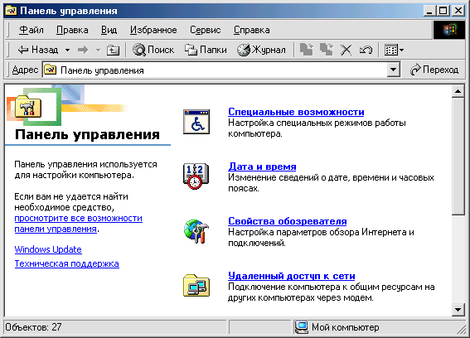Click the Техническая поддержка link
Image resolution: width=470 pixels, height=338 pixels.
(67, 263)
